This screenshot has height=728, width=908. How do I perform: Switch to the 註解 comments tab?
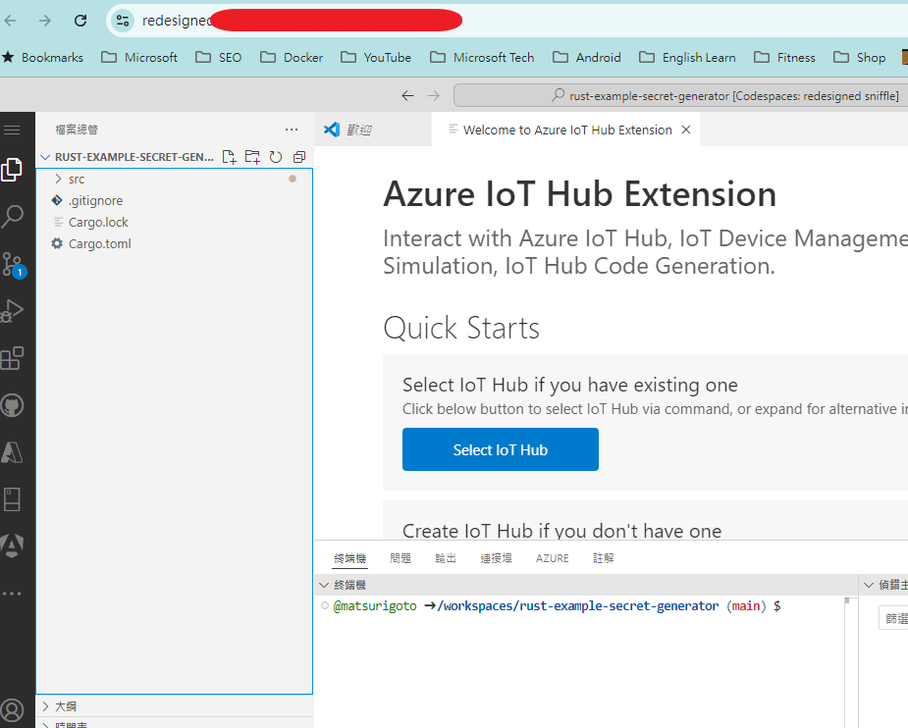(603, 558)
